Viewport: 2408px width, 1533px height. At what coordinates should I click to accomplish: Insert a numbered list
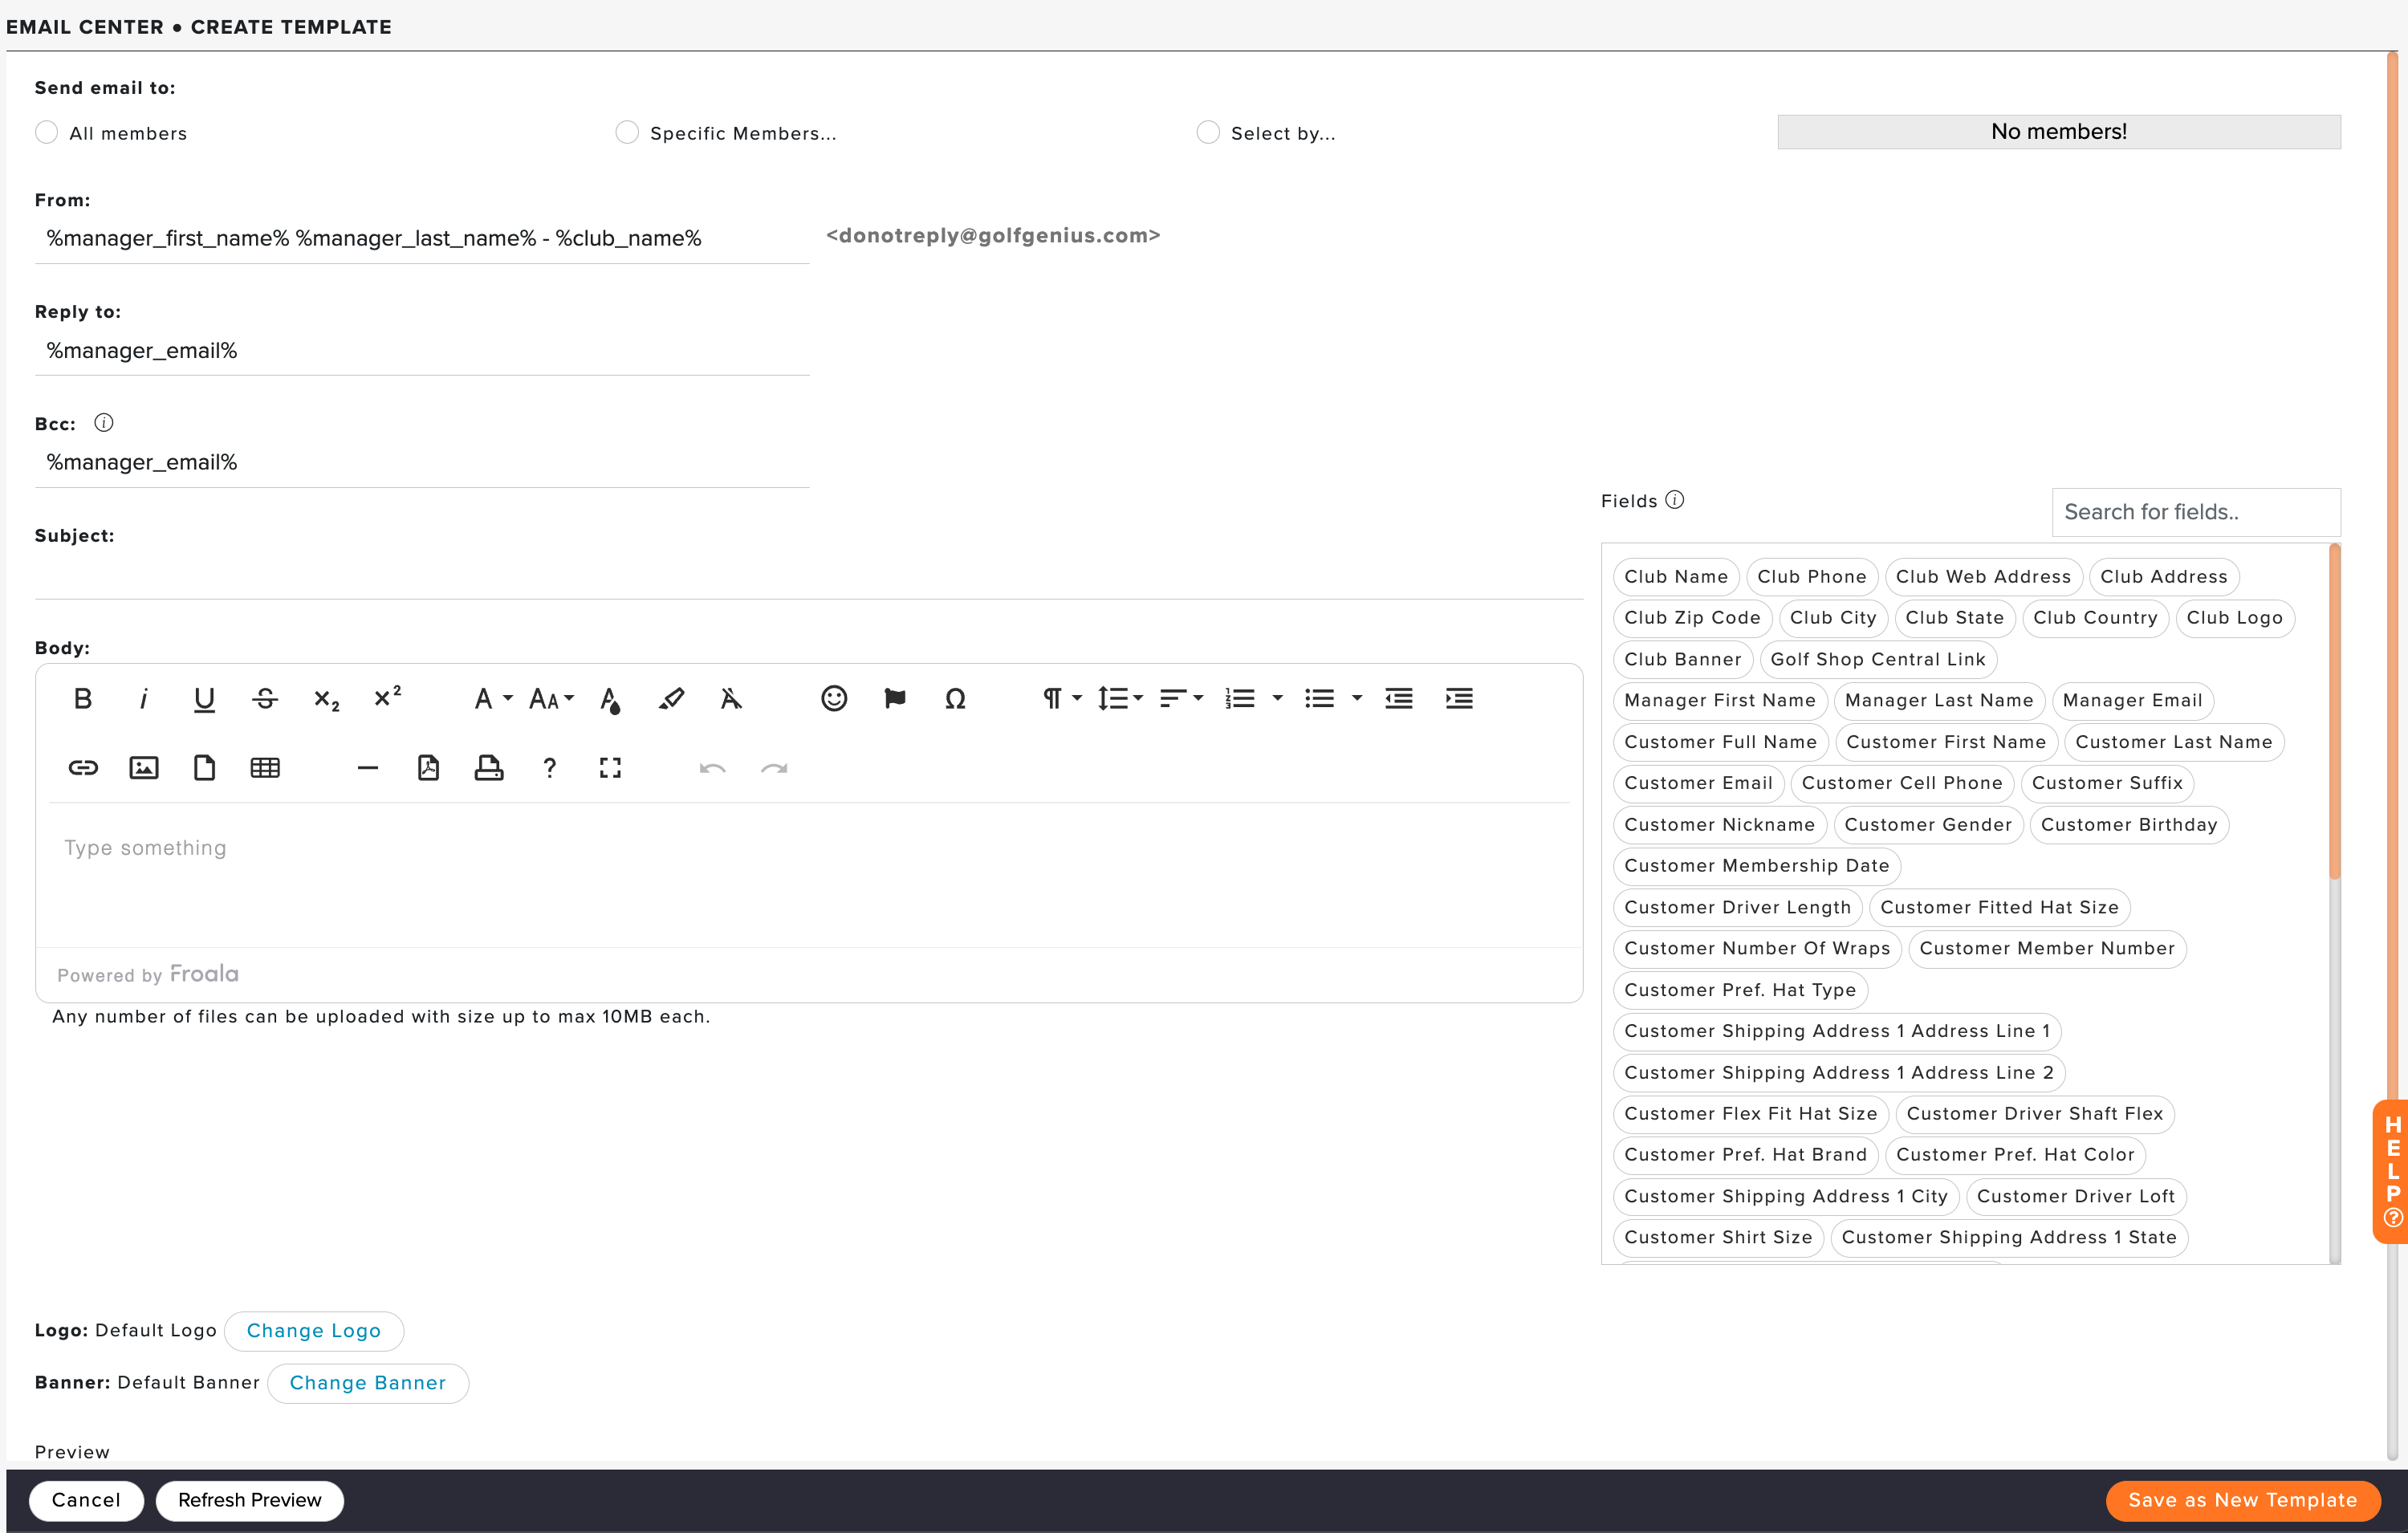coord(1240,699)
